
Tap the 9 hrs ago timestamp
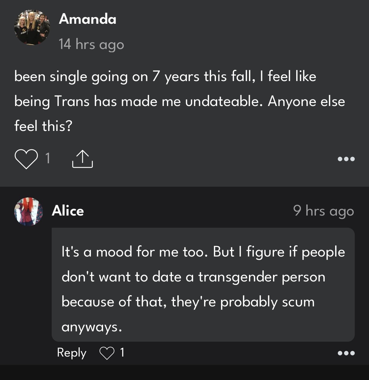pyautogui.click(x=324, y=211)
